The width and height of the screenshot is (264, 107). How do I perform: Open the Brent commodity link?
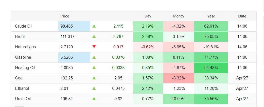tap(20, 36)
